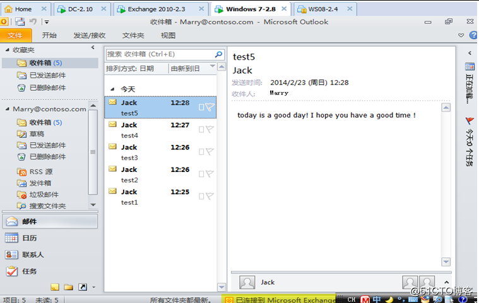Select the test2 message from Jack

160,174
